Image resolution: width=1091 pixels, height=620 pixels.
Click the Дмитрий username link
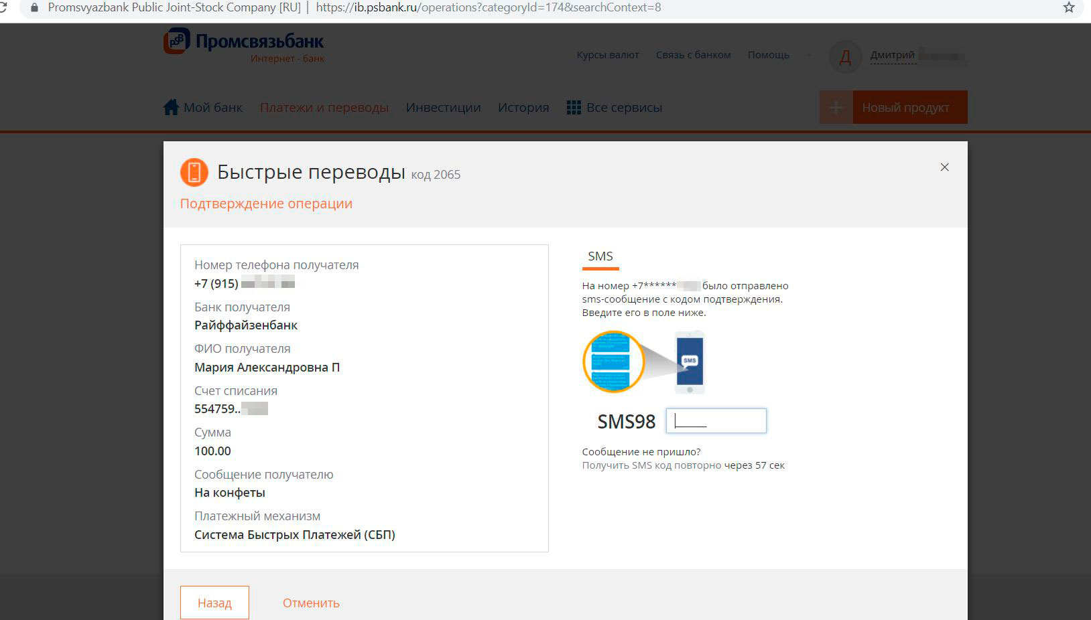pos(893,55)
